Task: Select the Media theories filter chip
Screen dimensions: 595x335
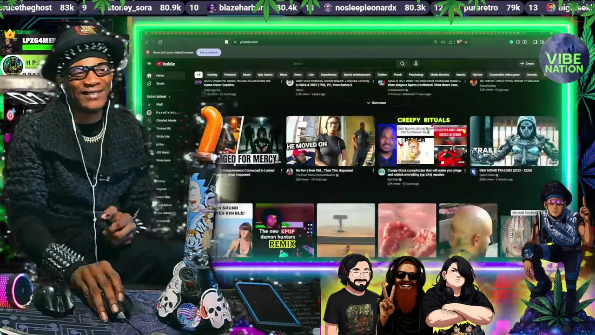Action: (440, 74)
